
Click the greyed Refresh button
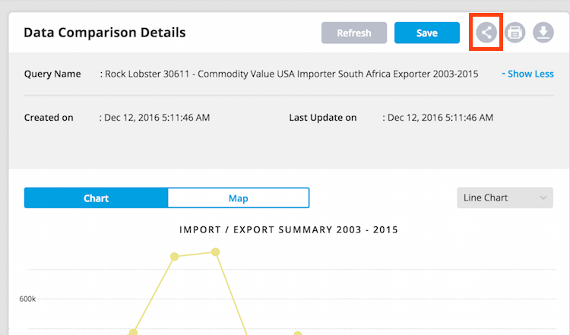tap(354, 33)
